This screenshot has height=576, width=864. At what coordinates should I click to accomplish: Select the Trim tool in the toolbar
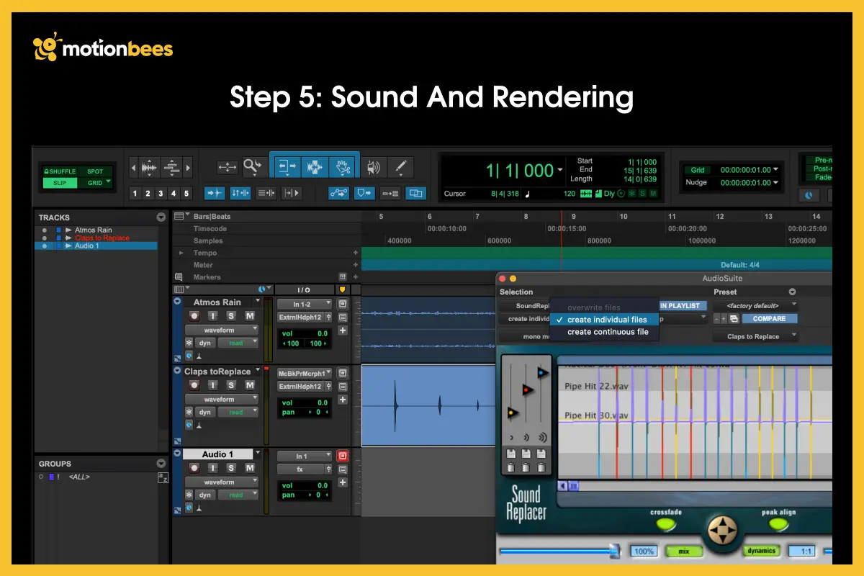288,167
